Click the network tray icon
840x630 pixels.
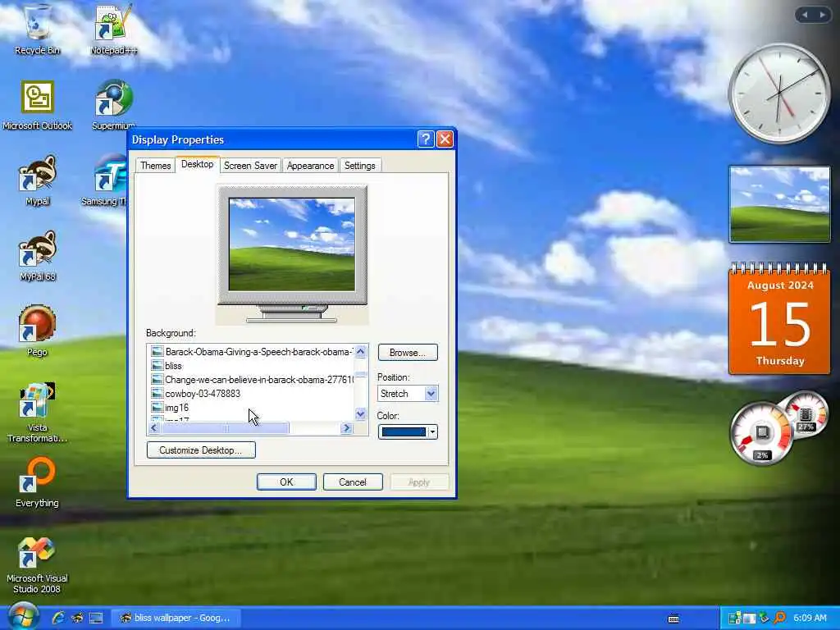734,619
